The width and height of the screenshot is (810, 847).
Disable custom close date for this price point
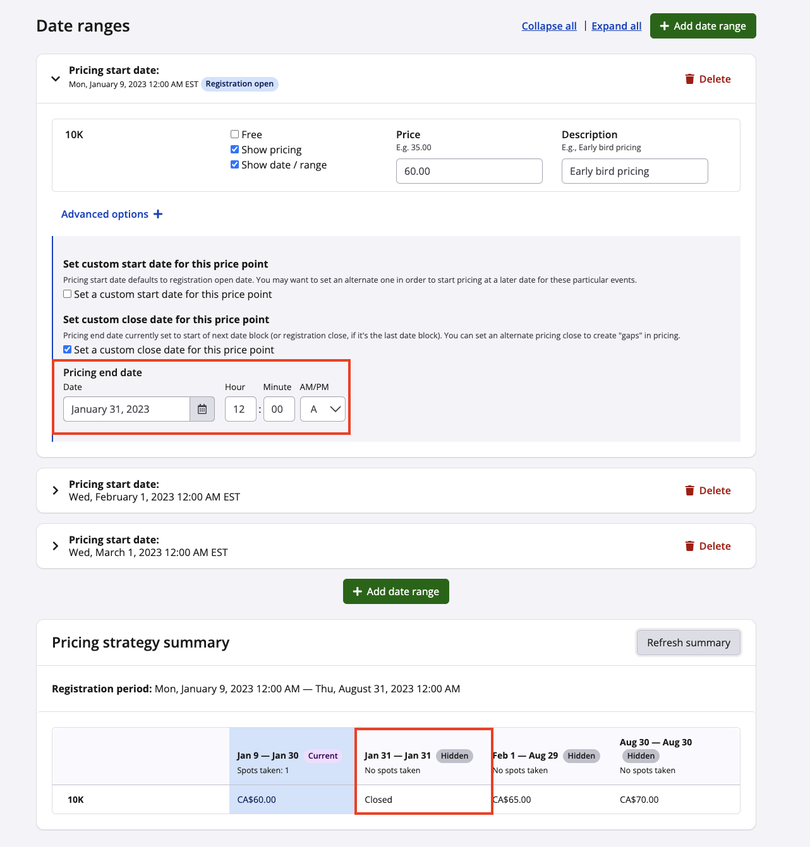point(68,350)
